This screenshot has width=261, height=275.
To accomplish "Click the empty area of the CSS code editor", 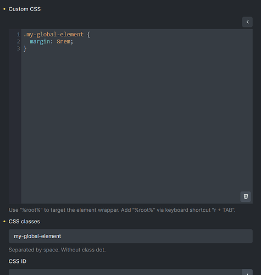I will (x=137, y=119).
